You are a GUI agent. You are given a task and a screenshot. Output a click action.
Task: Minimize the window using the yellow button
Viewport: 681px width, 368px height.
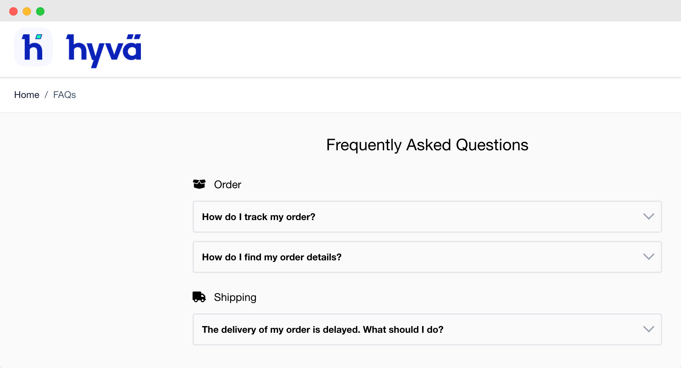coord(27,11)
